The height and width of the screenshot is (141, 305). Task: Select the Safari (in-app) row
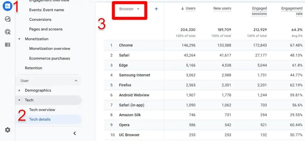204,105
